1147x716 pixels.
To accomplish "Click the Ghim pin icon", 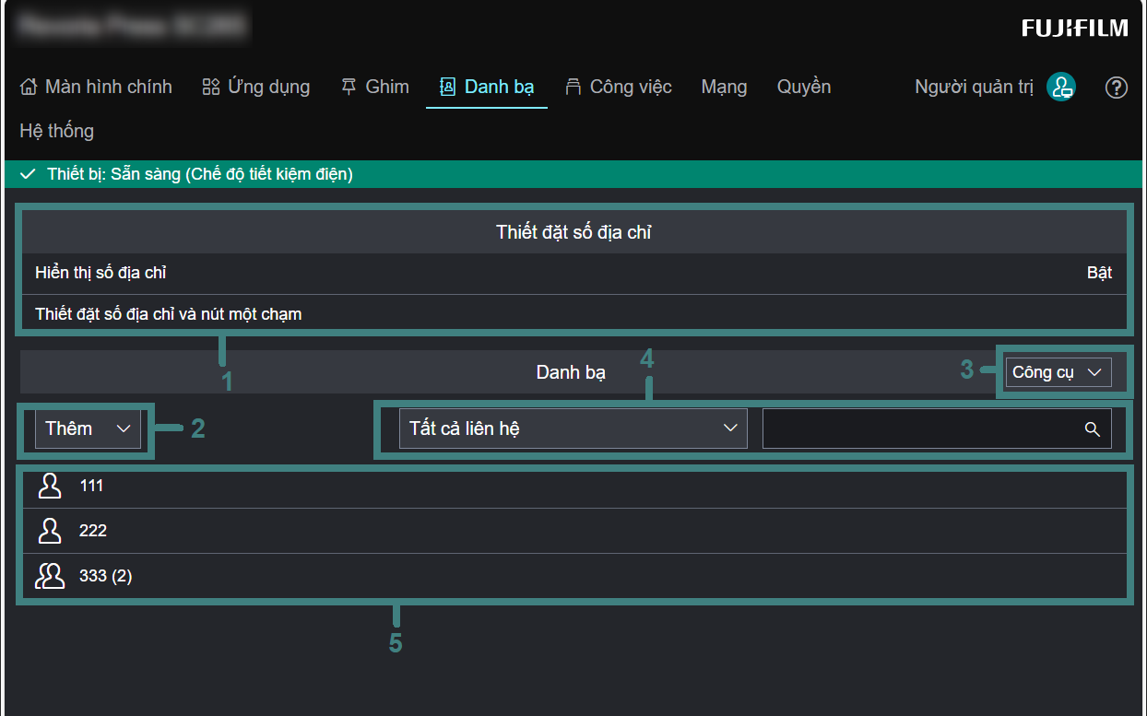I will pos(349,88).
